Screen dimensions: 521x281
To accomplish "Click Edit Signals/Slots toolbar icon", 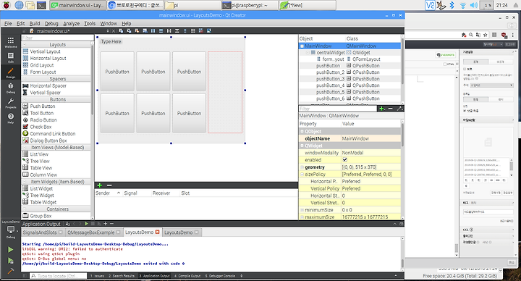I will coord(129,30).
